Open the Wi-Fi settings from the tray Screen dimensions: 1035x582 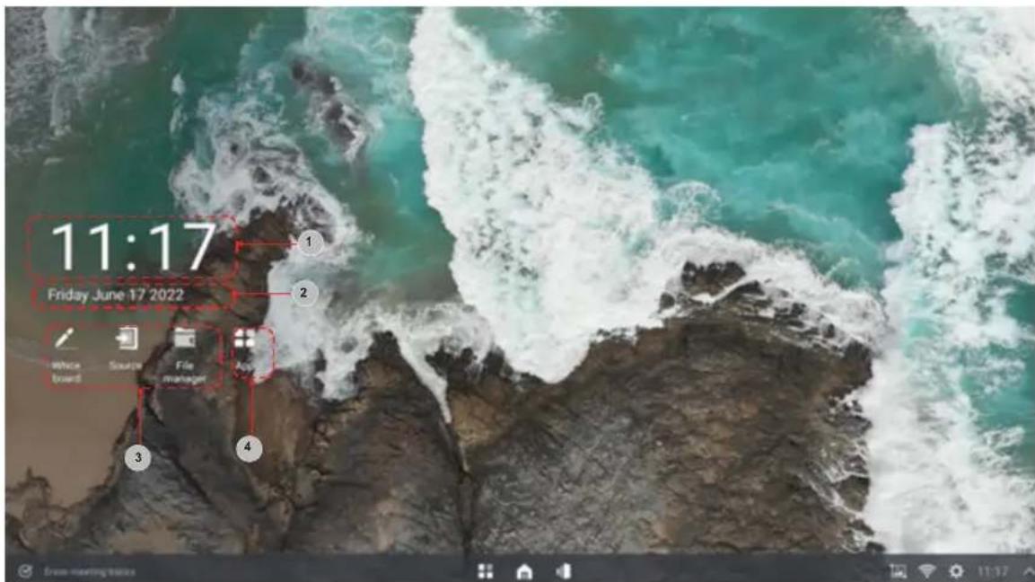click(926, 571)
